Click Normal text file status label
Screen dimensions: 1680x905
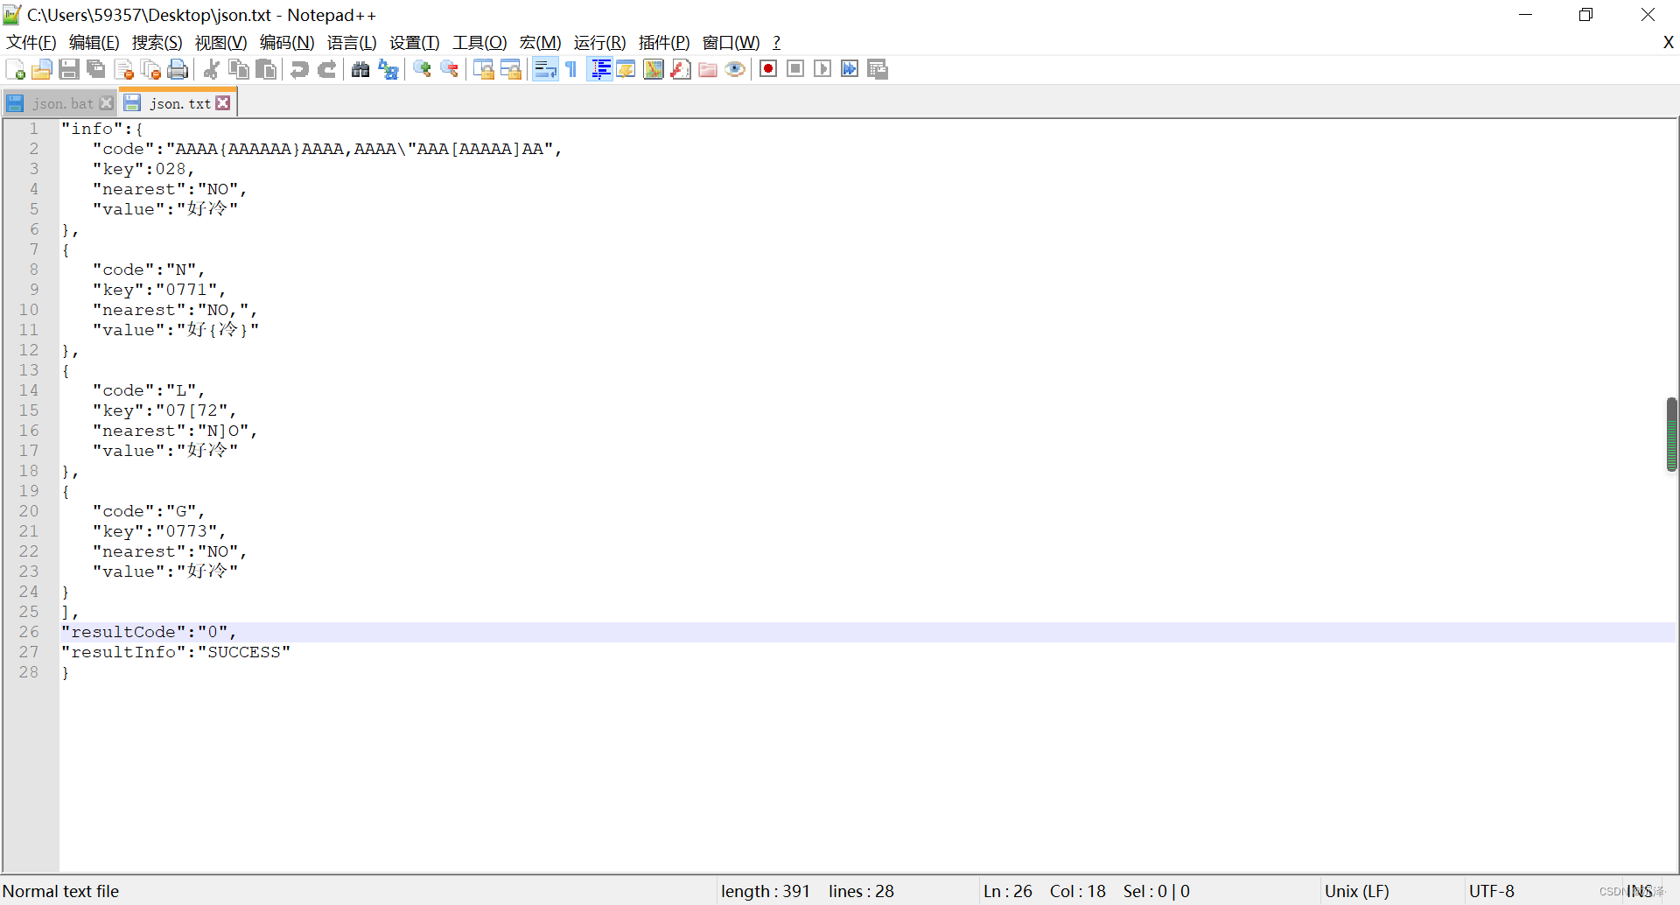60,891
